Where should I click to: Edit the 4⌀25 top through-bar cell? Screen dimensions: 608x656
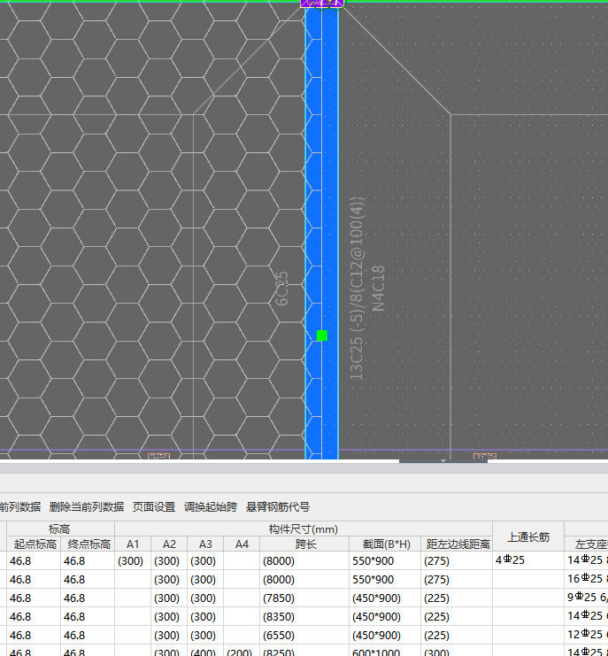tap(528, 560)
